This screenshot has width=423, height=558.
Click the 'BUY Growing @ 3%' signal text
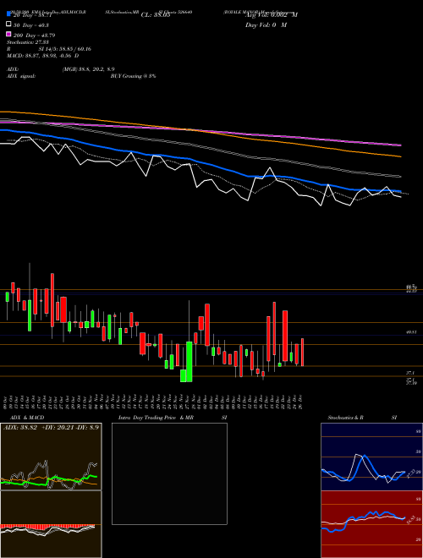pos(133,76)
